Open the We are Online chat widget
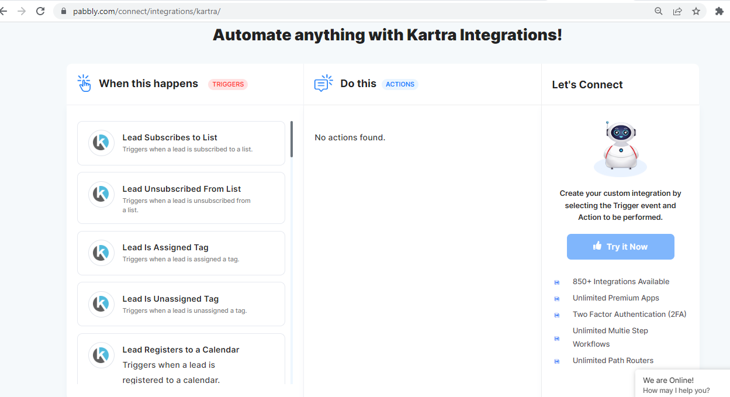The image size is (730, 397). (x=682, y=384)
